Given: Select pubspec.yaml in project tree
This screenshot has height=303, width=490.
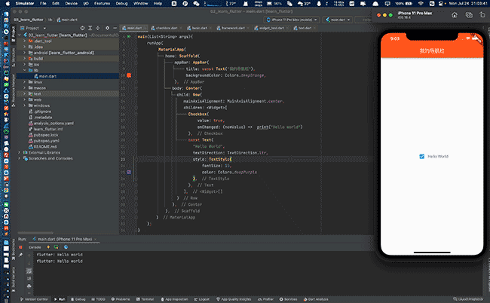Looking at the screenshot, I should [x=46, y=141].
